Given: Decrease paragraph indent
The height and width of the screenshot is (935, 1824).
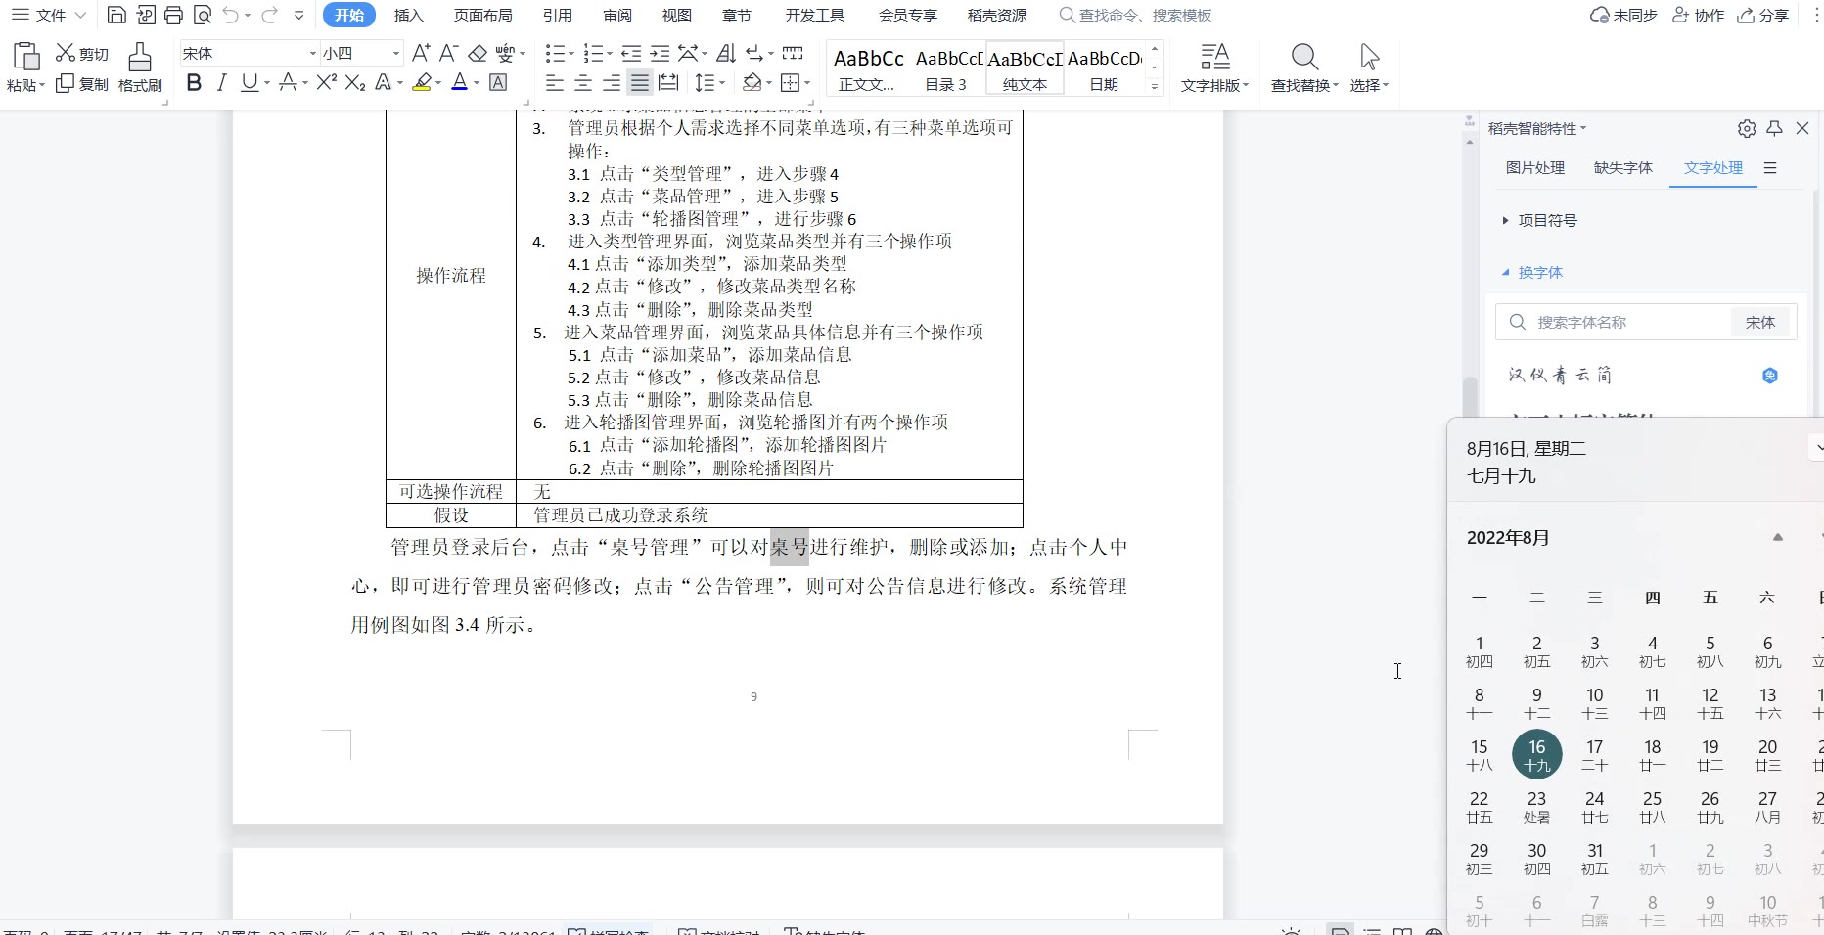Looking at the screenshot, I should click(631, 53).
